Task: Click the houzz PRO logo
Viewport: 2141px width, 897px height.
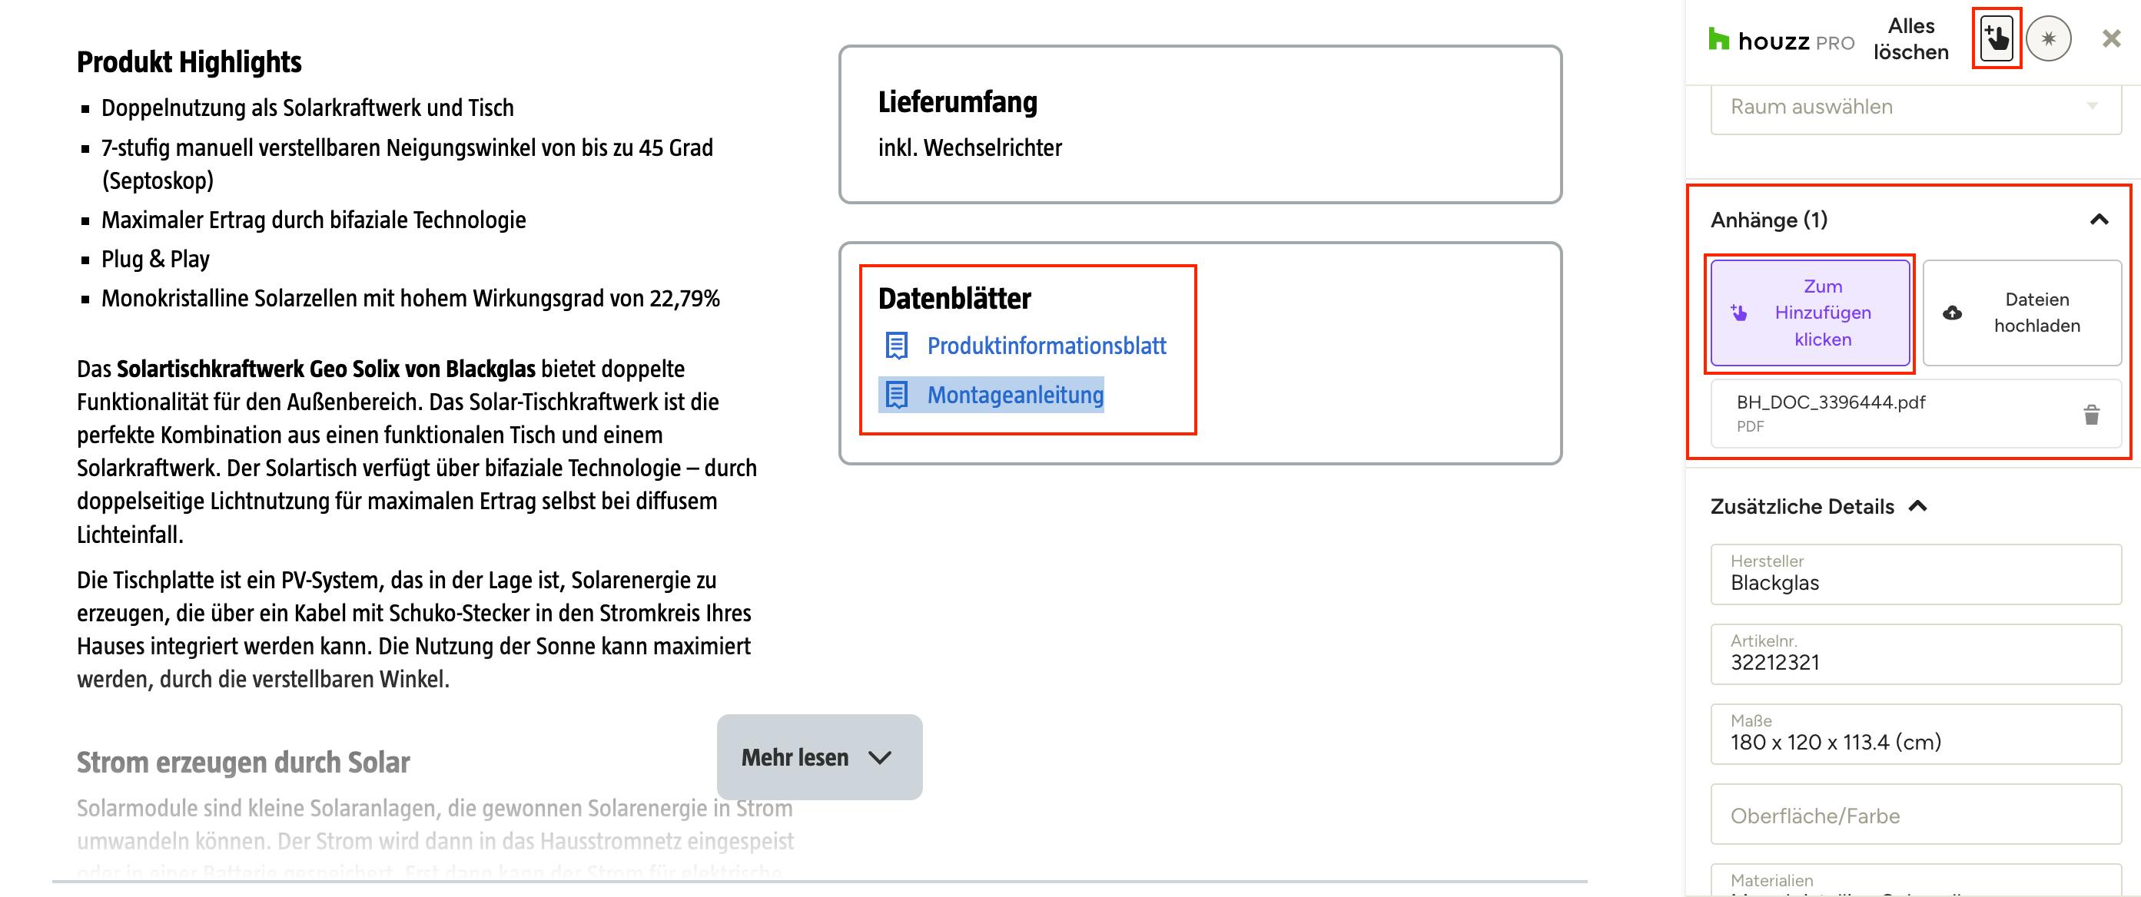Action: (x=1781, y=40)
